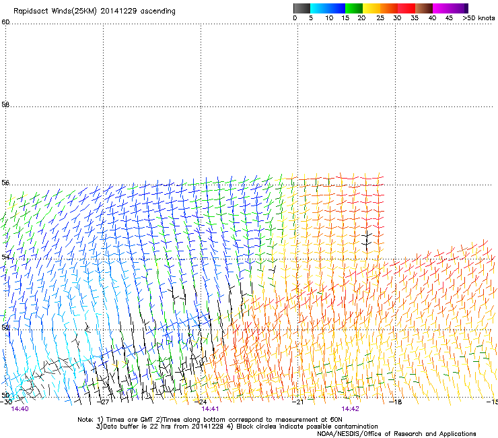Click the latitude label '50'
Viewport: 498px width, 438px height.
click(x=5, y=395)
